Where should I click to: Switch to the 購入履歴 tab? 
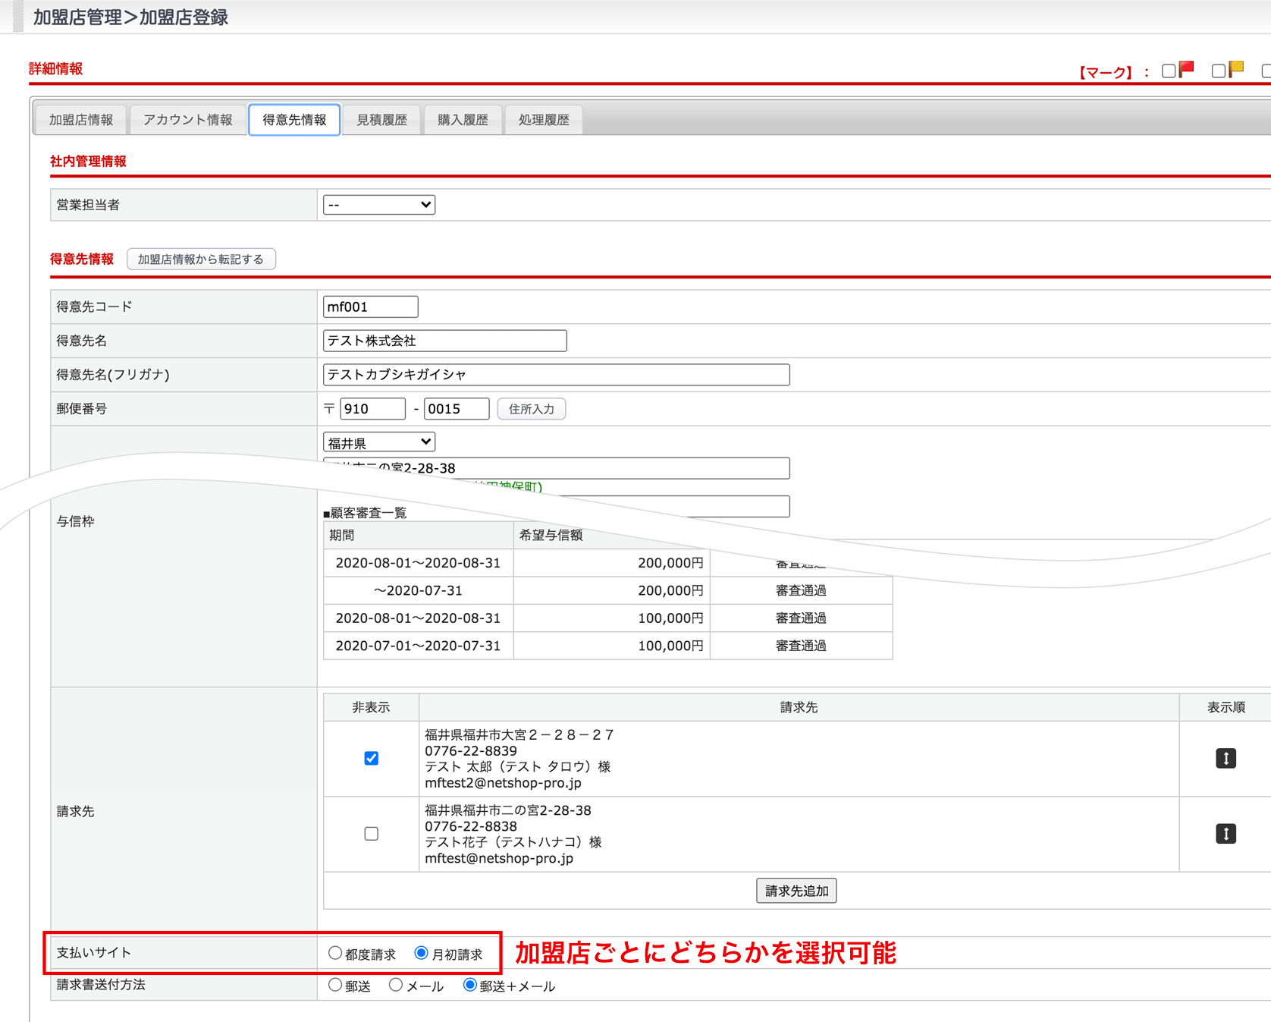[463, 120]
